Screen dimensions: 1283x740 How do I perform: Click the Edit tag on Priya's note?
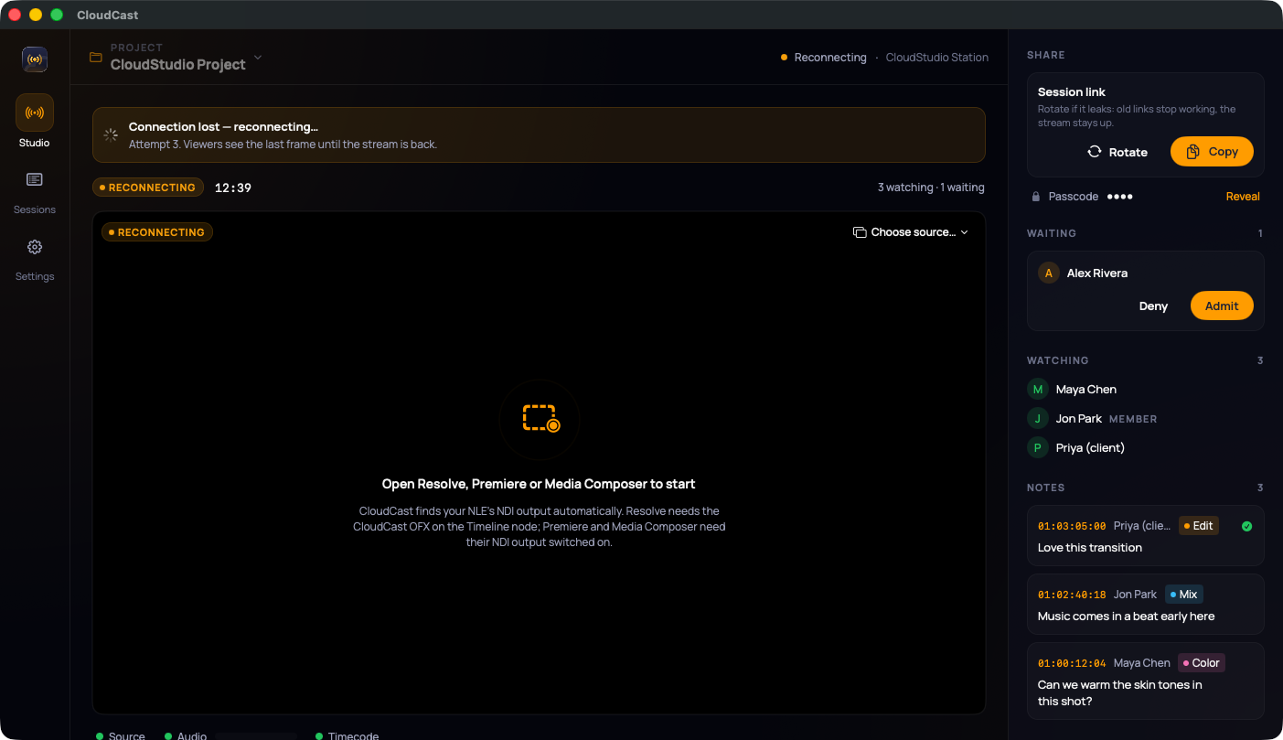[1199, 526]
